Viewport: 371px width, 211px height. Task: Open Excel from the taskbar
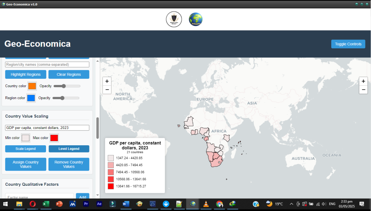coord(46,204)
